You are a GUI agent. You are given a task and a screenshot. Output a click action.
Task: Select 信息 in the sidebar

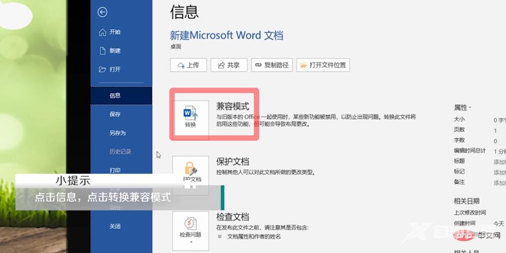115,96
